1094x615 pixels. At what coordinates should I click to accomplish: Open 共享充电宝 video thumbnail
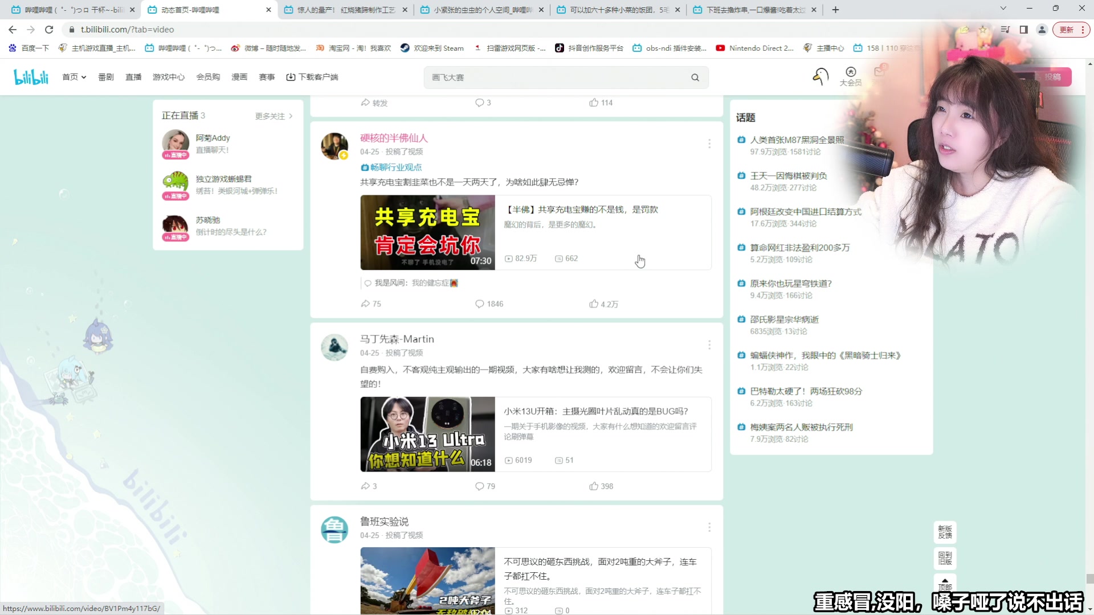pyautogui.click(x=427, y=232)
